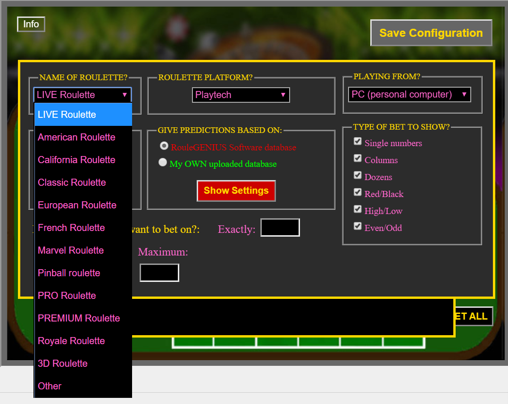Viewport: 508px width, 404px height.
Task: Open the Roulette Platform dropdown showing Playtech
Action: 241,95
